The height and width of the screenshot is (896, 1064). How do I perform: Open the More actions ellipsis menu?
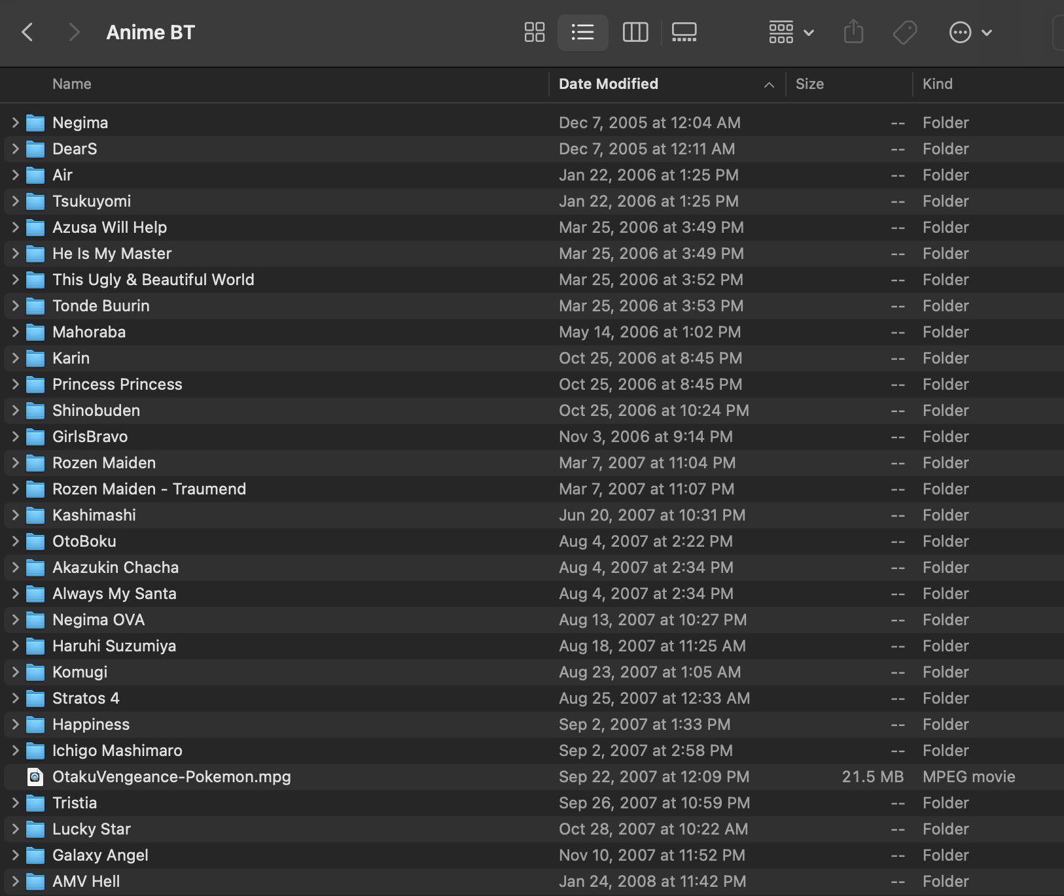click(970, 32)
